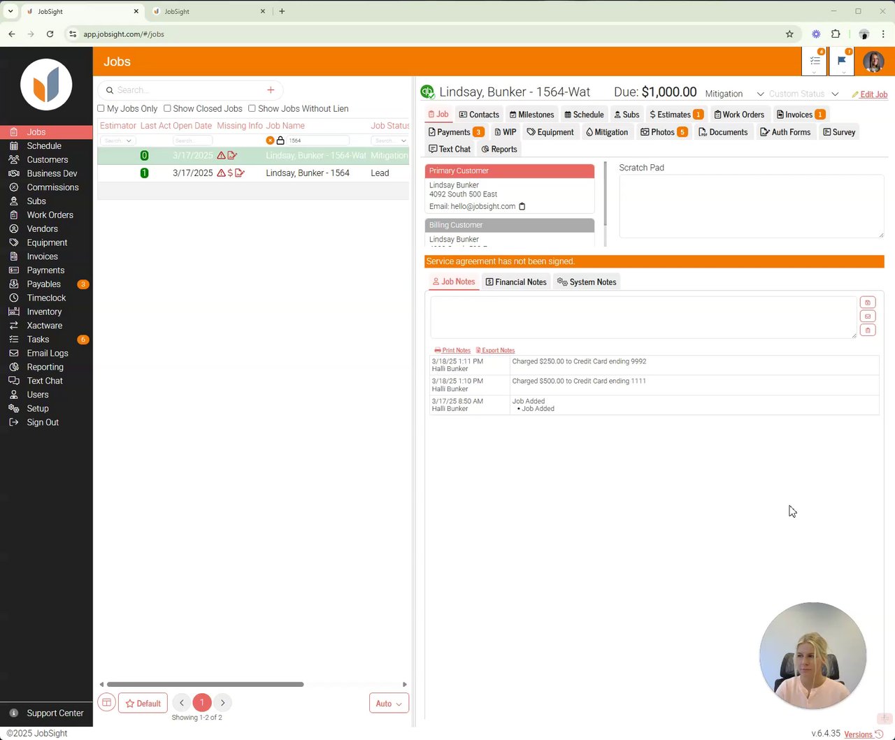Viewport: 895px width, 740px height.
Task: Switch to the Milestones tab
Action: coord(531,115)
